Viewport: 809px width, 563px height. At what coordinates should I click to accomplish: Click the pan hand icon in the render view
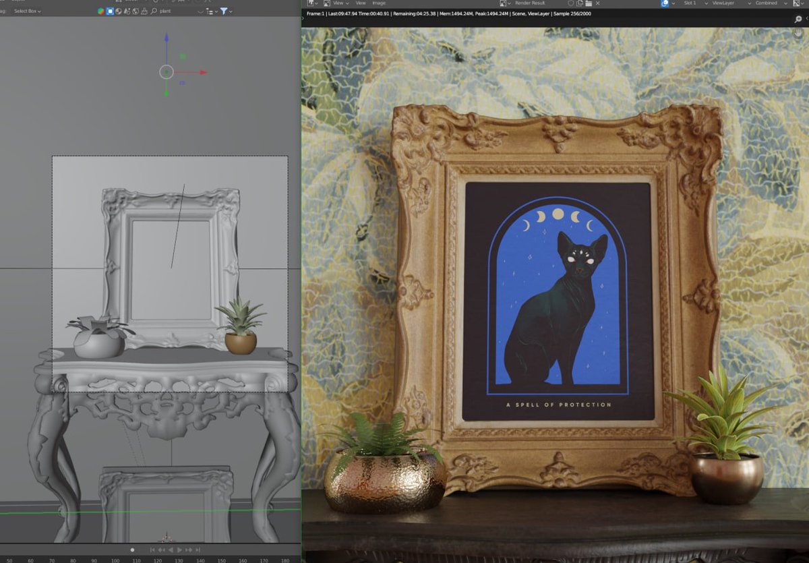coord(798,33)
